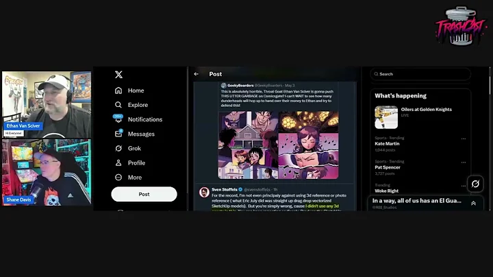Open GeekyBoarders profile avatar
Image resolution: width=493 pixels, height=277 pixels.
(223, 85)
